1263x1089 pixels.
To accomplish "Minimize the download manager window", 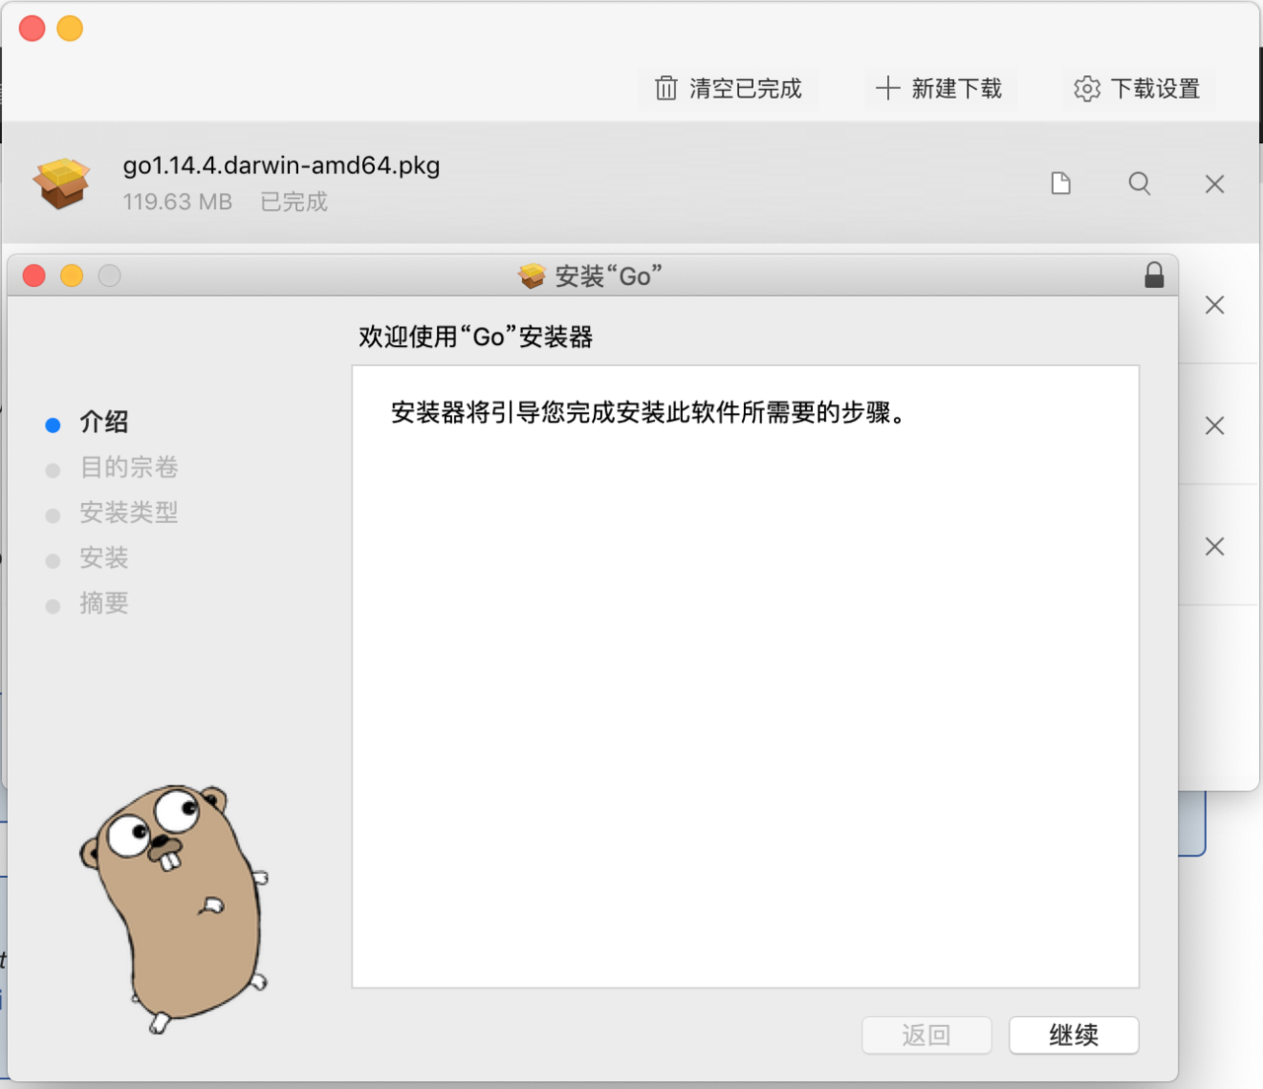I will click(70, 29).
